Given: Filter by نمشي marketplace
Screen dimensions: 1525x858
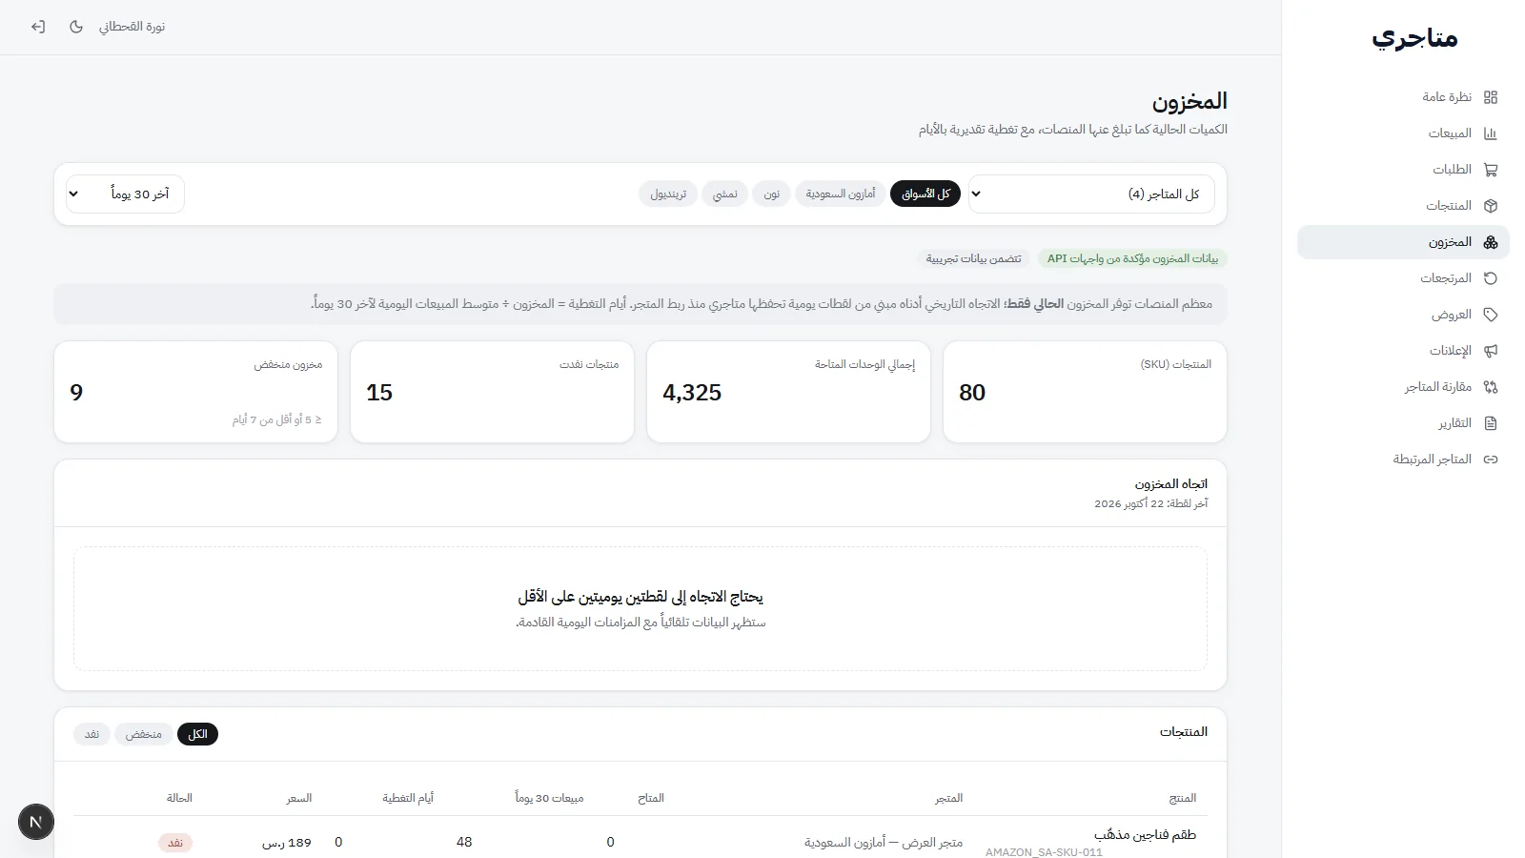Looking at the screenshot, I should click(x=725, y=194).
